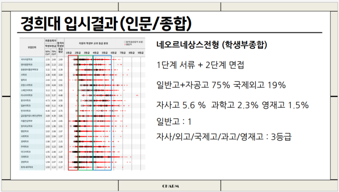Click the 9등급 column header in chart

point(140,53)
